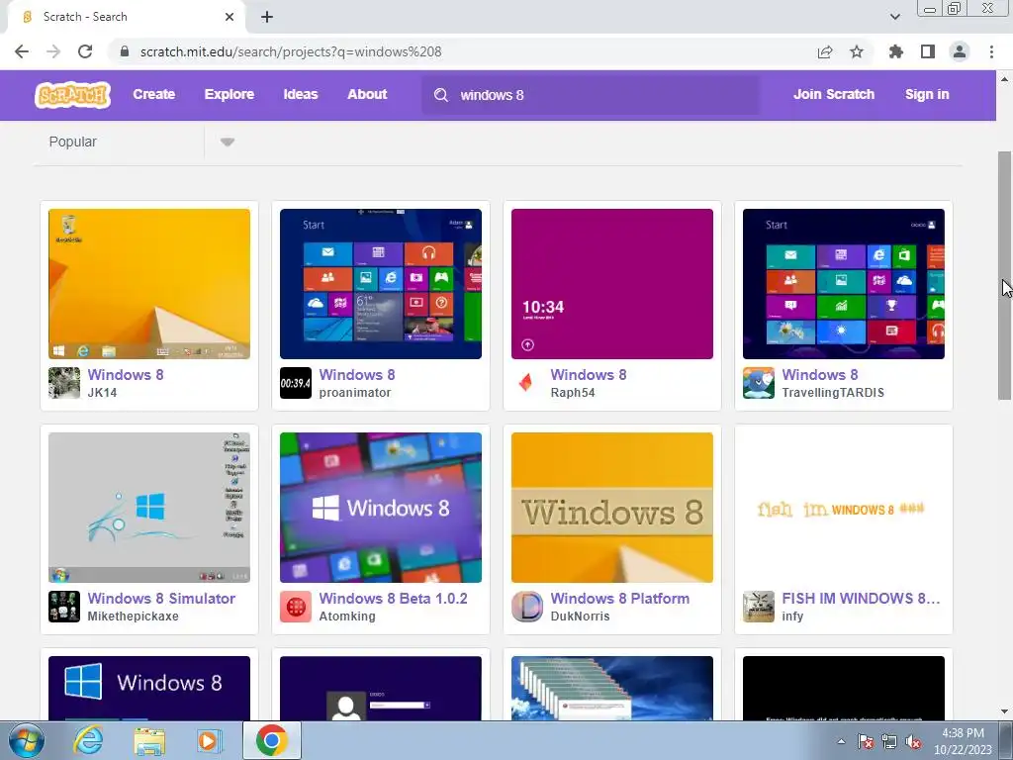Click TravellingTARDIS avatar icon
The height and width of the screenshot is (760, 1013).
[759, 383]
